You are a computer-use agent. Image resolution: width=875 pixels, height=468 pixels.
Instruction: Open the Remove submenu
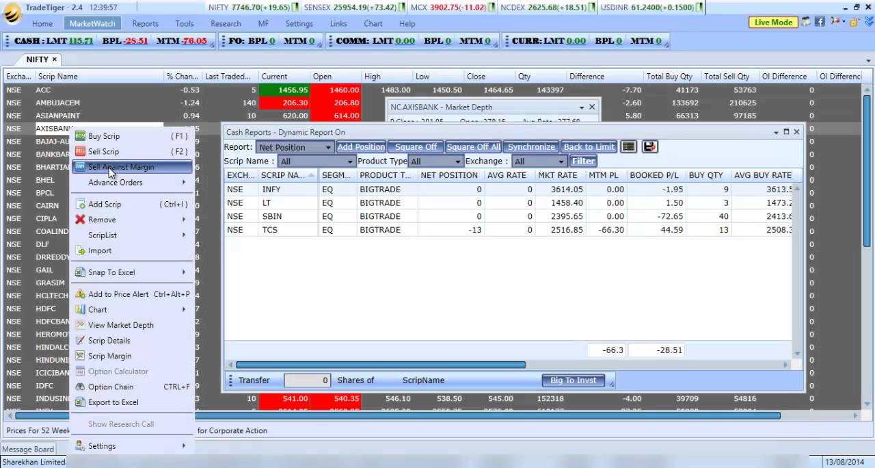133,220
